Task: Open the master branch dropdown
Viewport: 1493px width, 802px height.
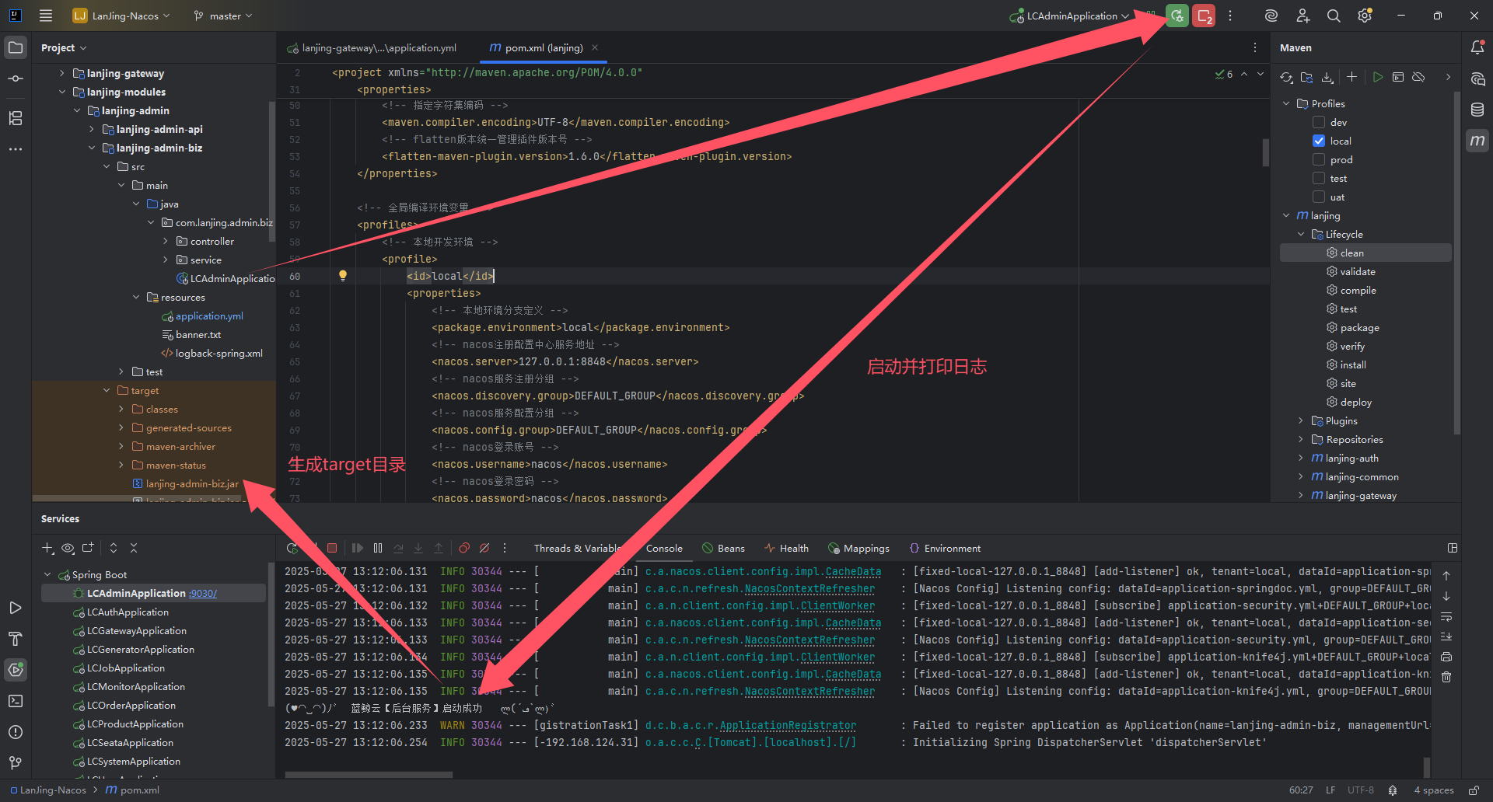Action: pyautogui.click(x=223, y=16)
